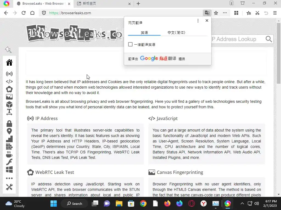Click the sidebar padlock SSL icon

click(x=9, y=124)
